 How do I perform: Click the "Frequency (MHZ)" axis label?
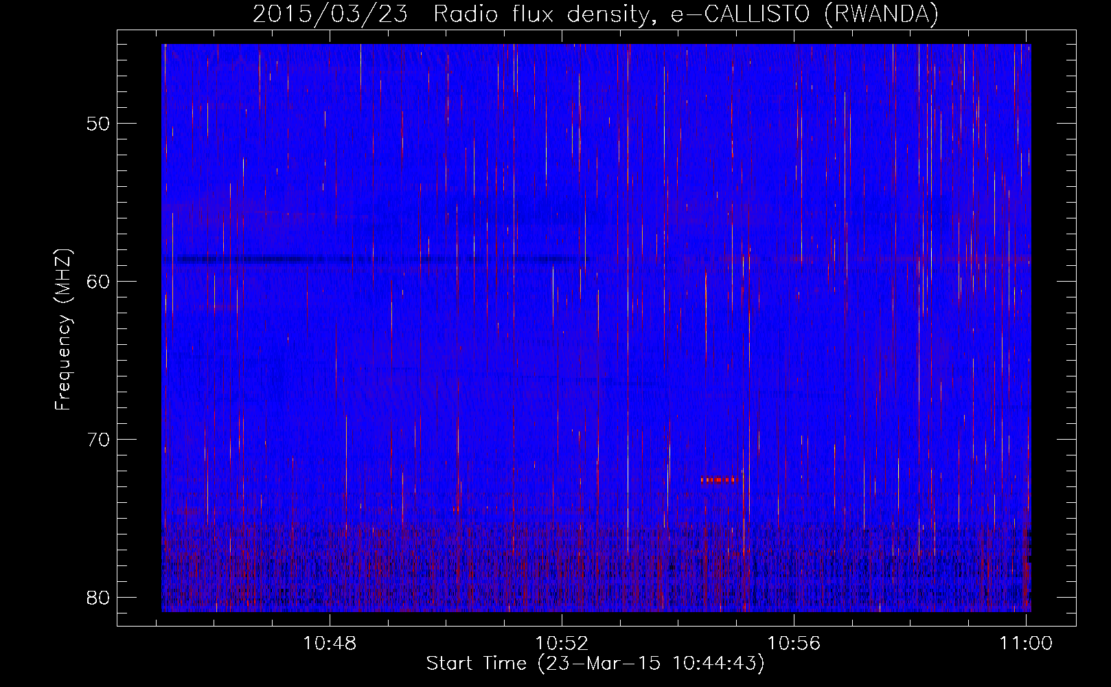[x=63, y=330]
